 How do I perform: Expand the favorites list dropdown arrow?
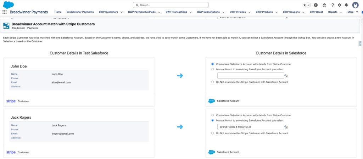tap(309, 5)
